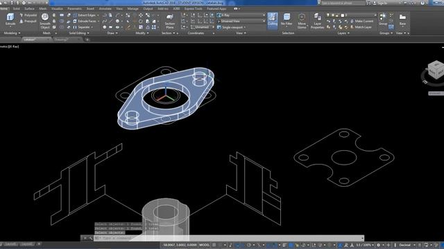This screenshot has width=444, height=249.
Task: Switch to the Surface ribbon tab
Action: [x=29, y=9]
